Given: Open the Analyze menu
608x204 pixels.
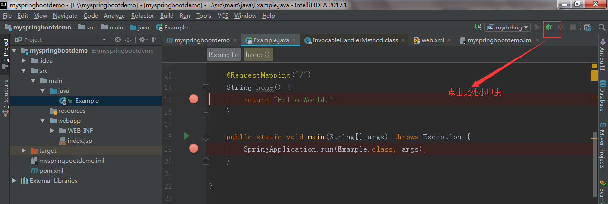Looking at the screenshot, I should point(114,16).
